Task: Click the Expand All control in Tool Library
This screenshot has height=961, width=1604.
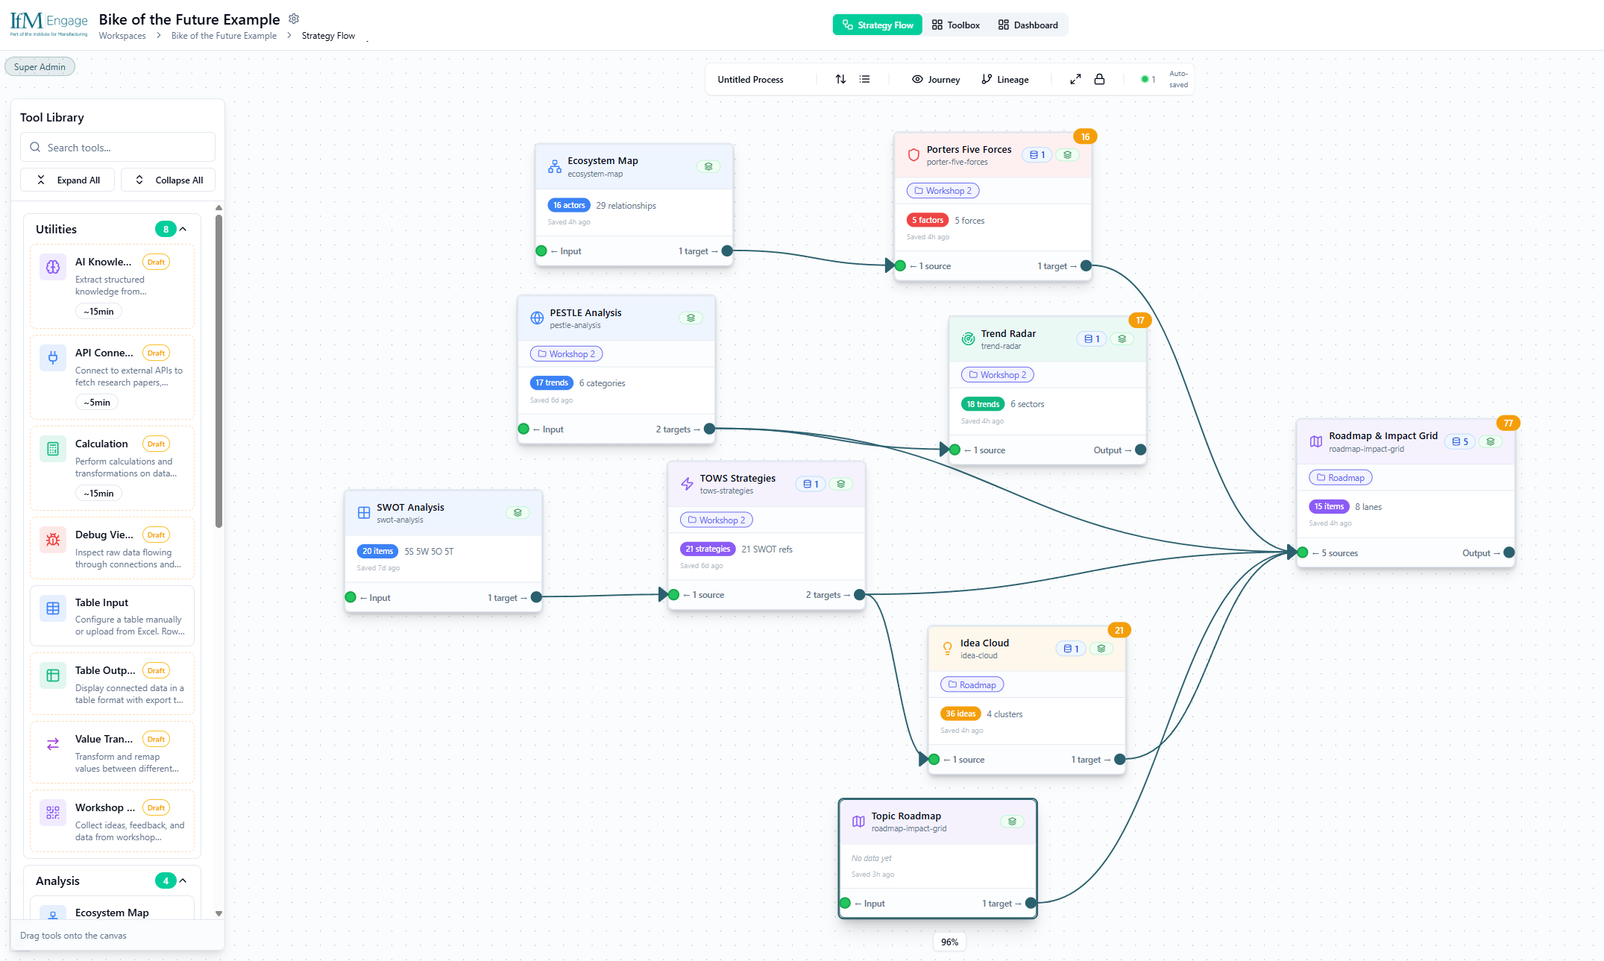Action: (x=67, y=180)
